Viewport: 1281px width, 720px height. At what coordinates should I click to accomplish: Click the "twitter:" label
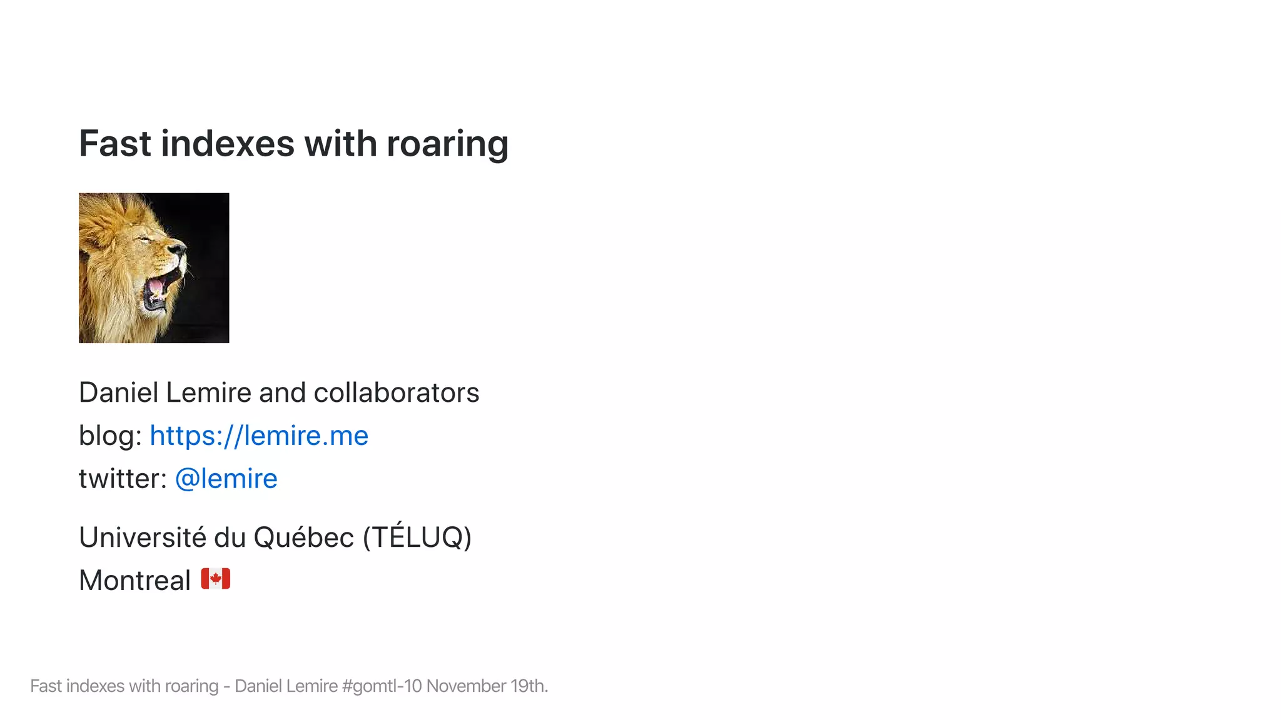point(123,479)
